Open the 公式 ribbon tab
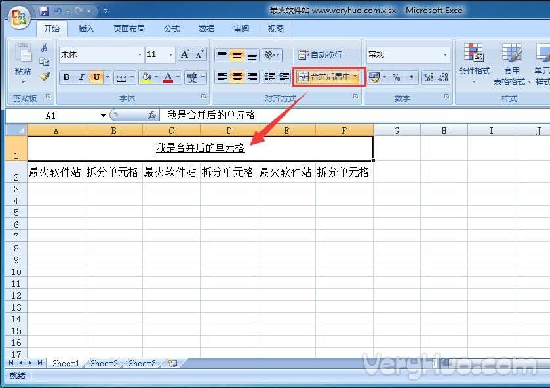This screenshot has height=388, width=550. click(x=172, y=29)
